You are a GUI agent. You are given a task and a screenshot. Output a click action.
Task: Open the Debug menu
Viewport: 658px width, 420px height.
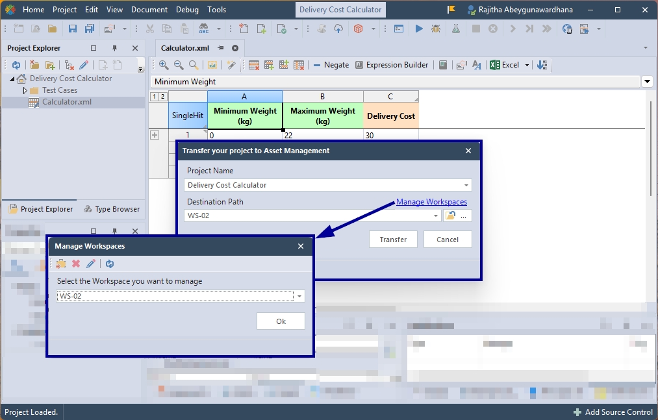coord(187,9)
